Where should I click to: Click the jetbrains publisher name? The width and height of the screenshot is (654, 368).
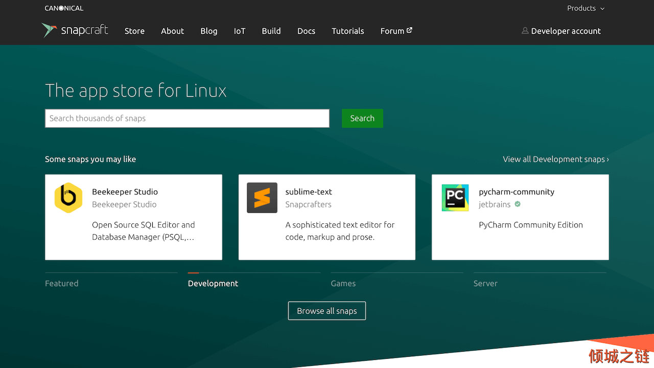[495, 204]
